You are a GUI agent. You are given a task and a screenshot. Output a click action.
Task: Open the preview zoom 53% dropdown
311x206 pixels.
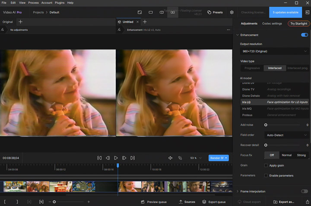[x=196, y=158]
